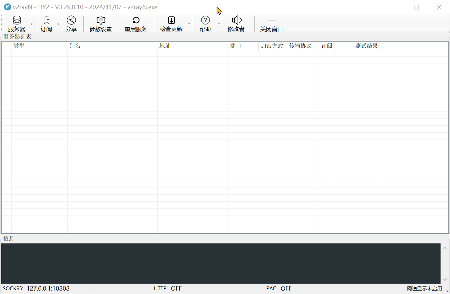Click the 网速显示未启用 status bar text
Screen dimensions: 450x294
[424, 288]
